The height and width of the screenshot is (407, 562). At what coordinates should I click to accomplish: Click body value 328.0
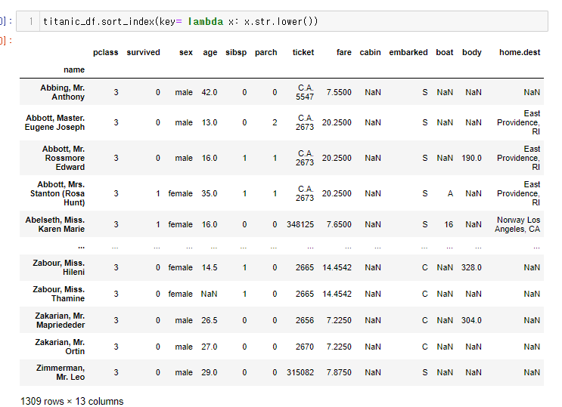tap(471, 267)
